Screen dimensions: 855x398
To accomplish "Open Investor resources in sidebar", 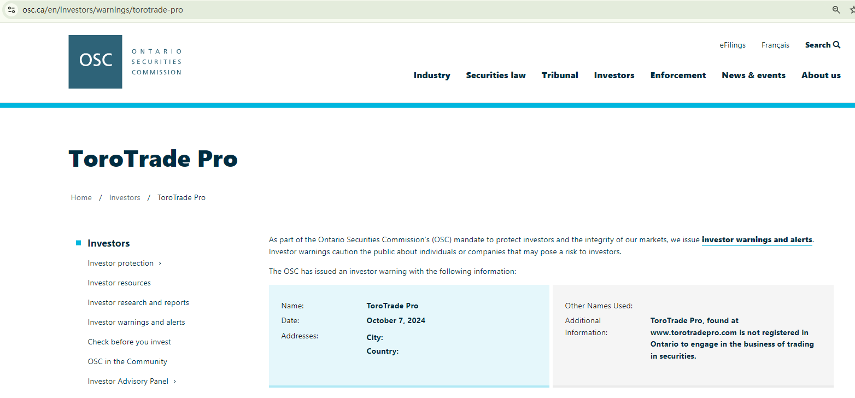I will tap(119, 283).
